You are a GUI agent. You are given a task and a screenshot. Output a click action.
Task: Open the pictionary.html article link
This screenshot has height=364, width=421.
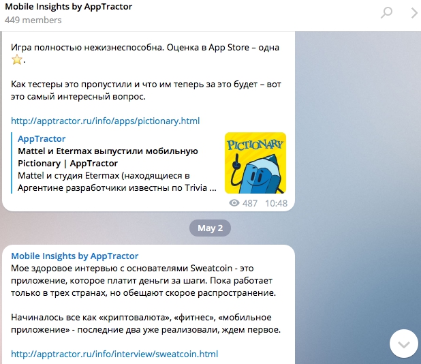[x=105, y=121]
